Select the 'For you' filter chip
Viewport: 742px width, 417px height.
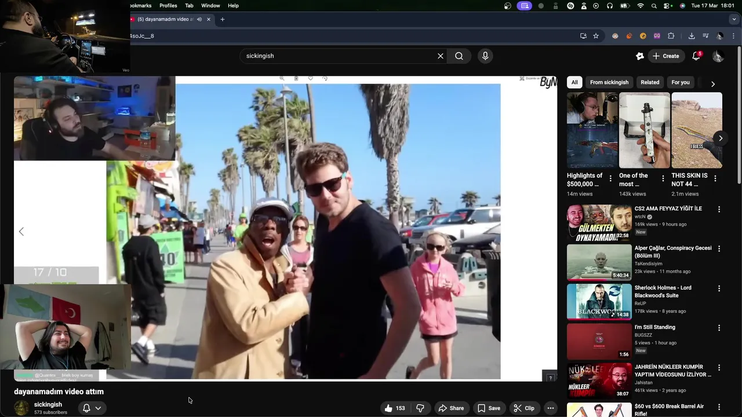coord(681,82)
